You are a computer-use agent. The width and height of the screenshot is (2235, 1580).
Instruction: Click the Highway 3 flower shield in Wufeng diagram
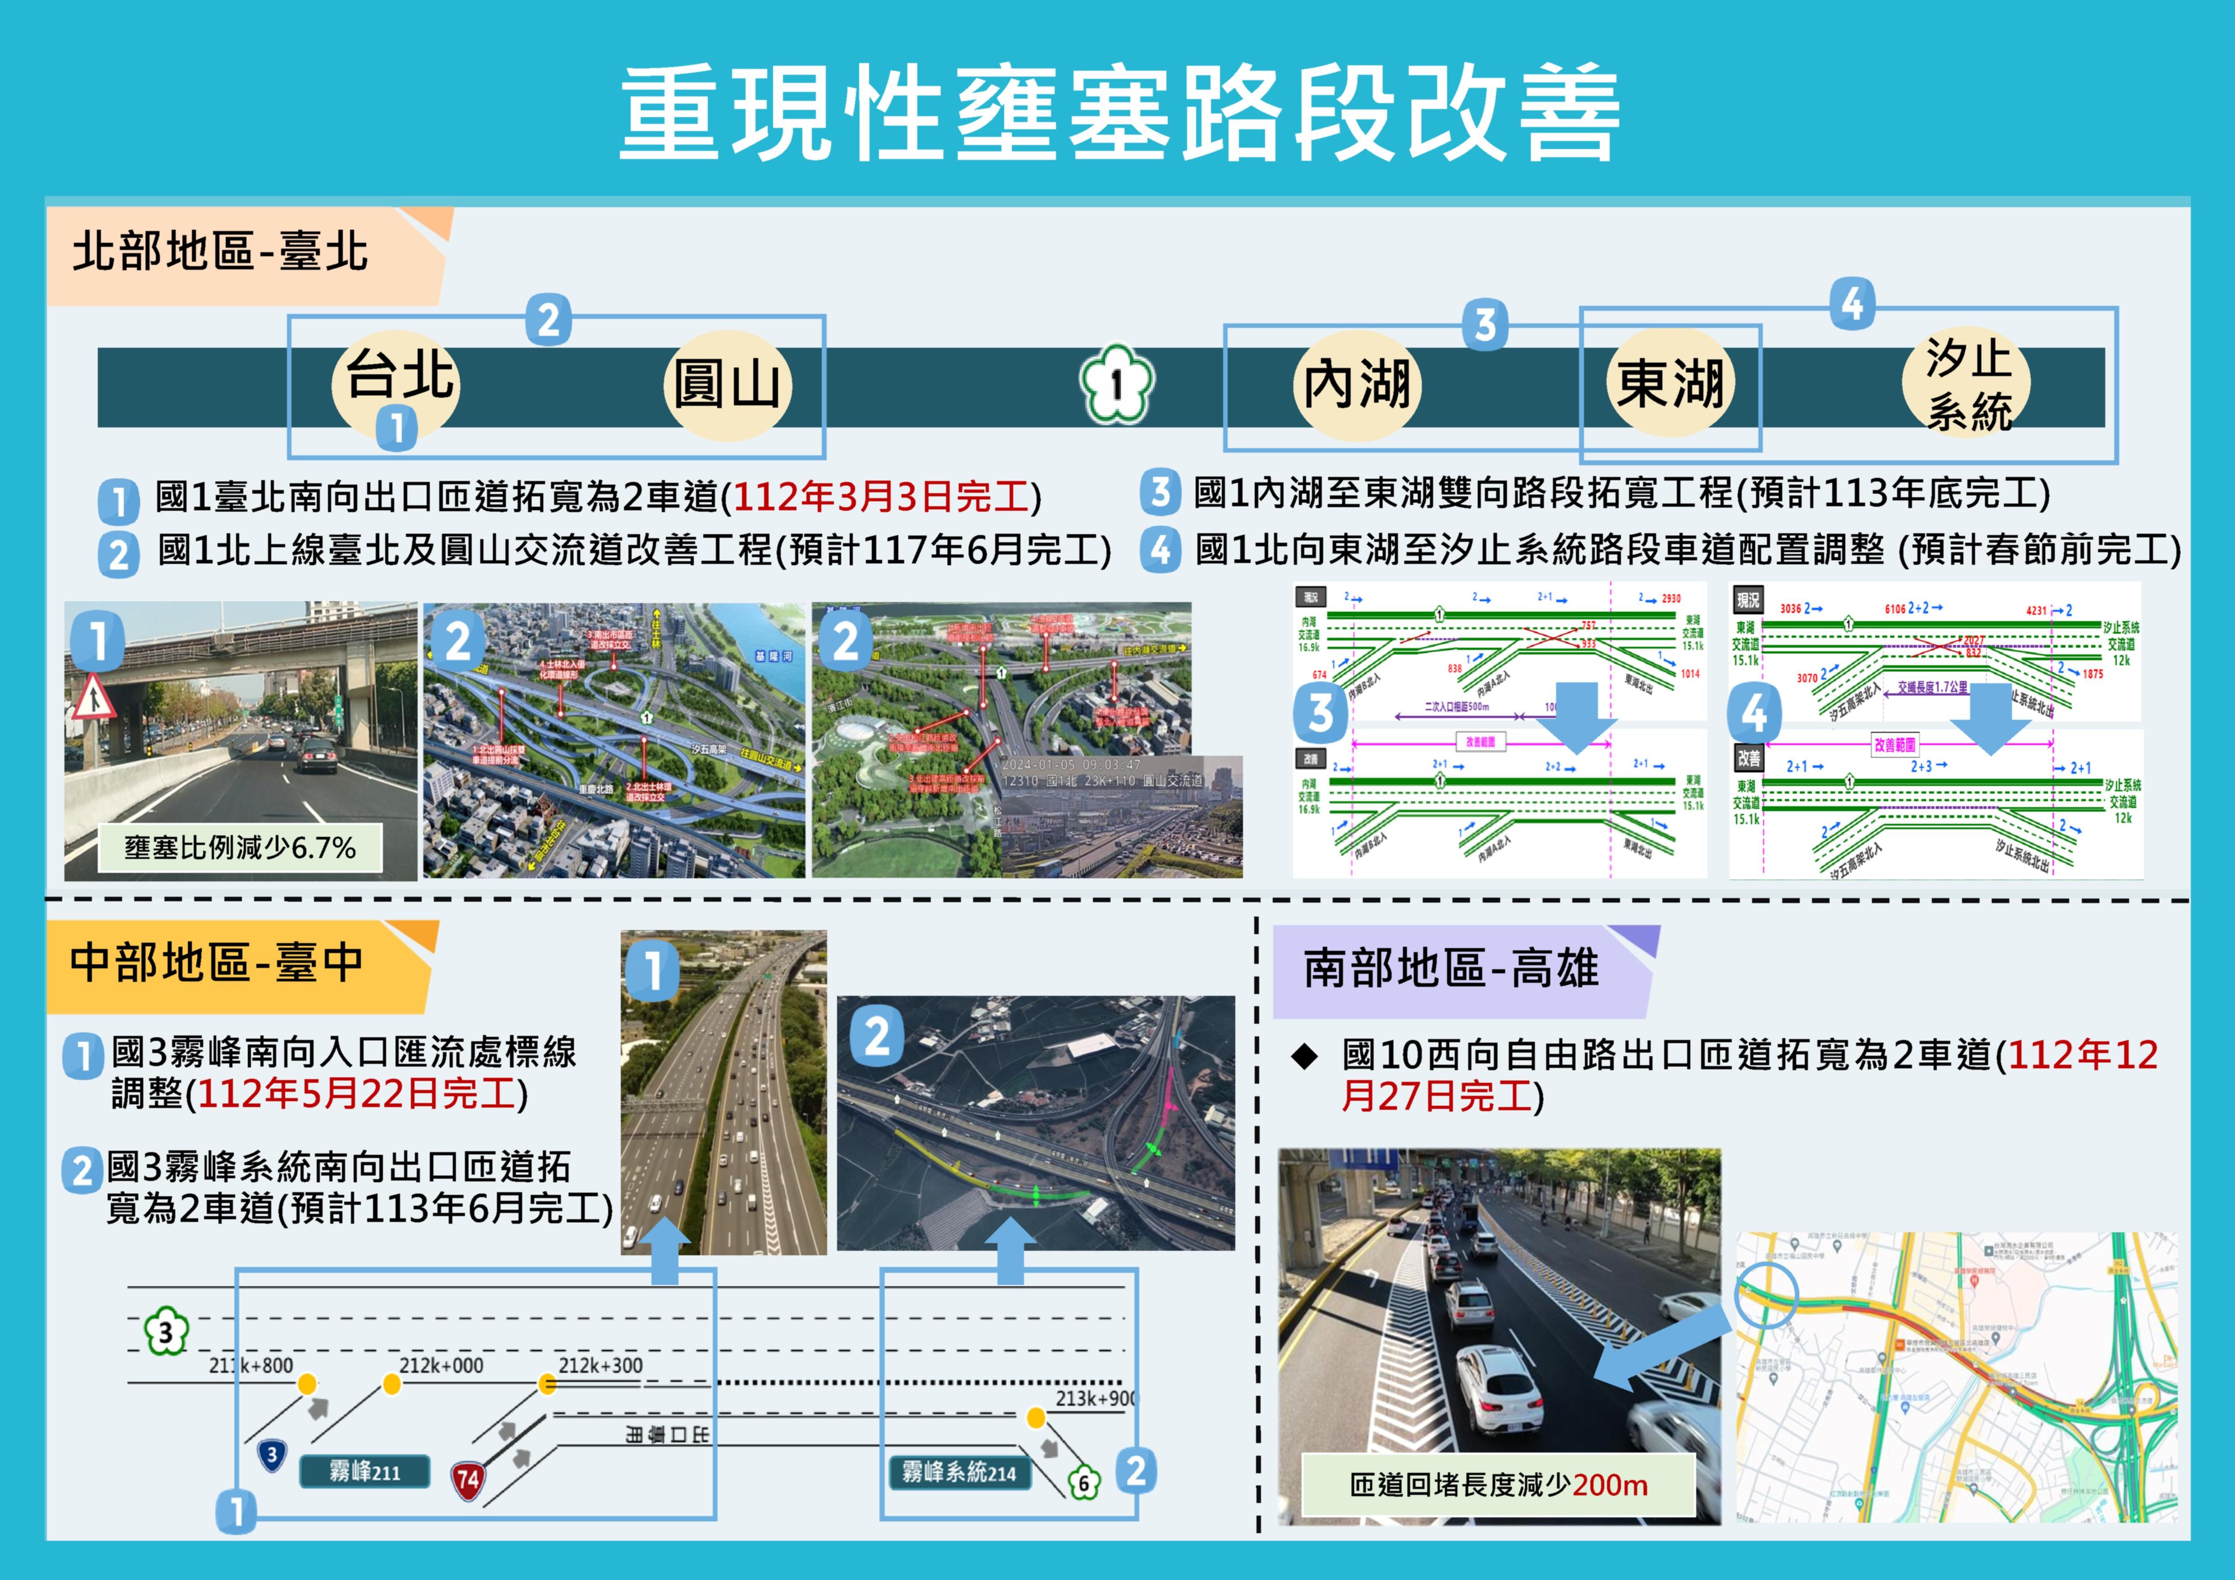[165, 1332]
